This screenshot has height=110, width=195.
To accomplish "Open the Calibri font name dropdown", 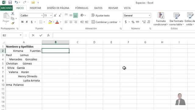I will [x=42, y=16].
